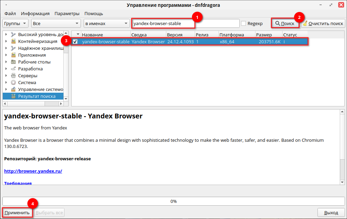Click the Контейнеризация group icon
This screenshot has width=347, height=219.
[13, 42]
